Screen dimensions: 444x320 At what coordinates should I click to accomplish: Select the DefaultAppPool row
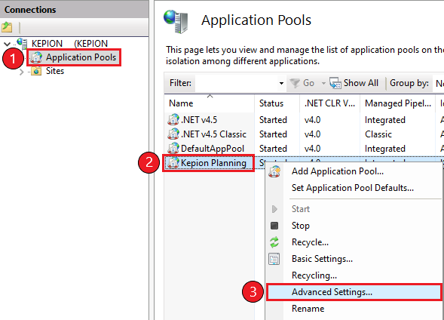point(213,149)
